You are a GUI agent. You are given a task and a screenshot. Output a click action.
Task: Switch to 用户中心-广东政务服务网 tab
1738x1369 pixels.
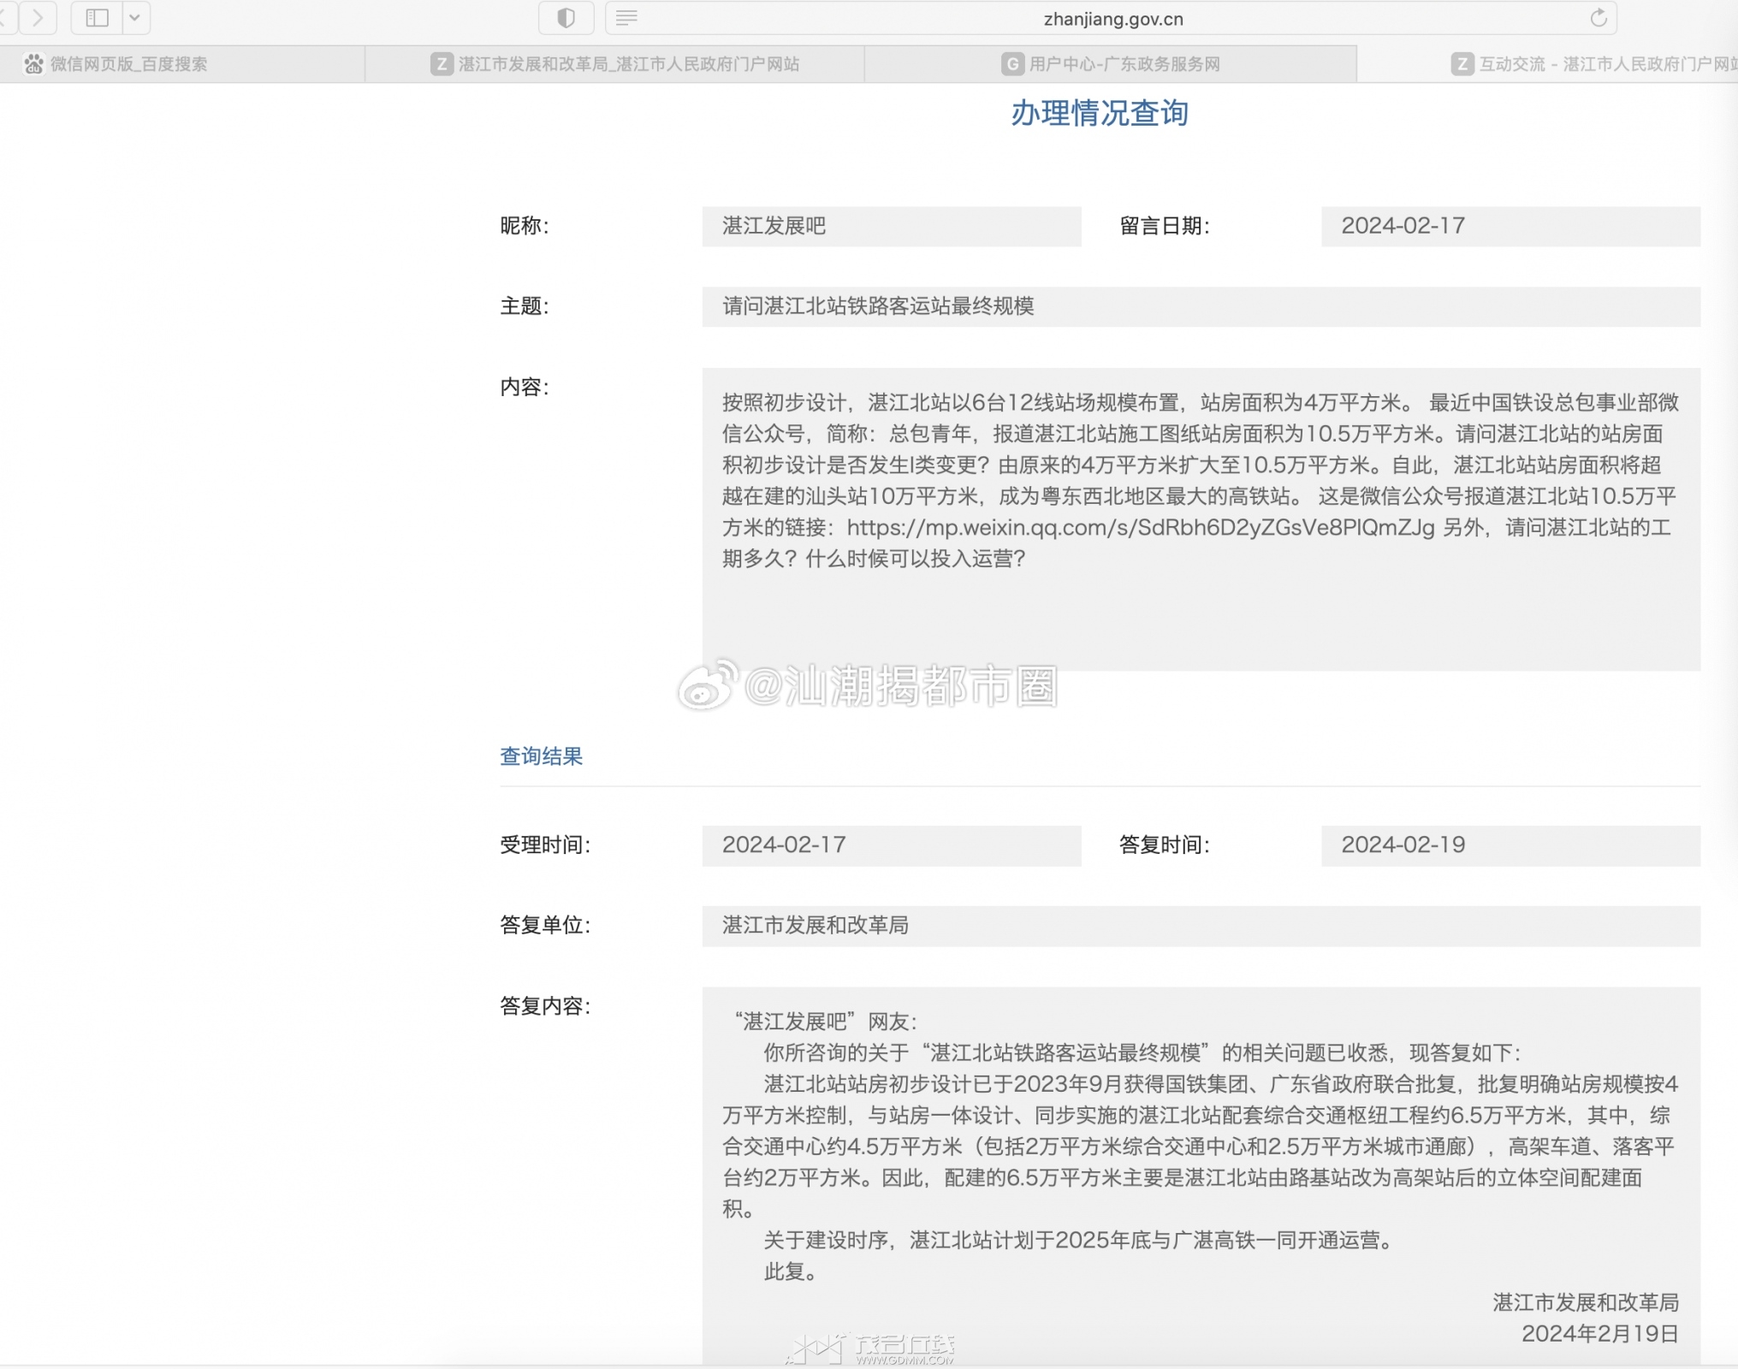(x=1111, y=64)
